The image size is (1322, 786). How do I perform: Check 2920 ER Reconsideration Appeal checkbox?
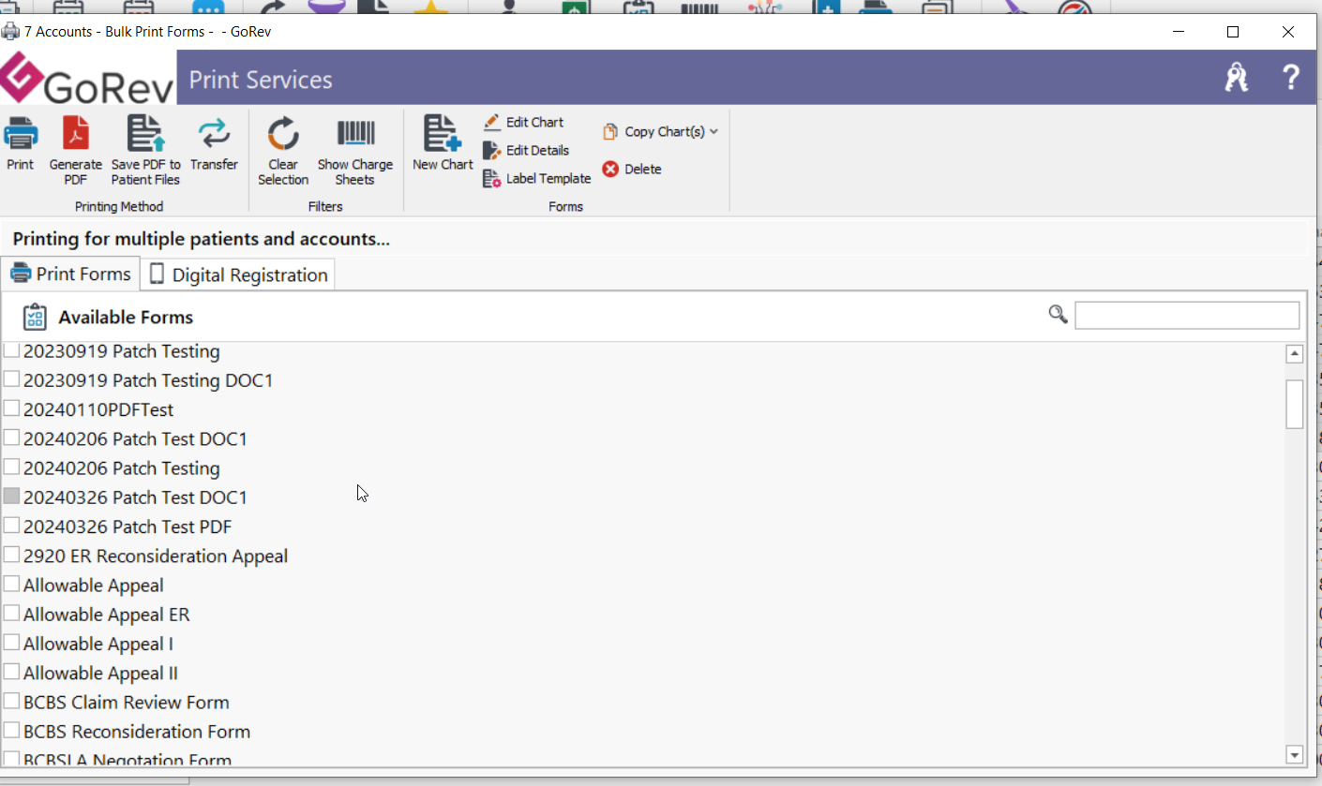tap(11, 555)
